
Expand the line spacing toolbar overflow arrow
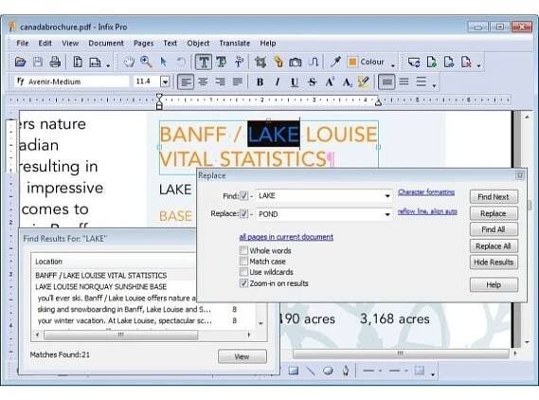(434, 84)
